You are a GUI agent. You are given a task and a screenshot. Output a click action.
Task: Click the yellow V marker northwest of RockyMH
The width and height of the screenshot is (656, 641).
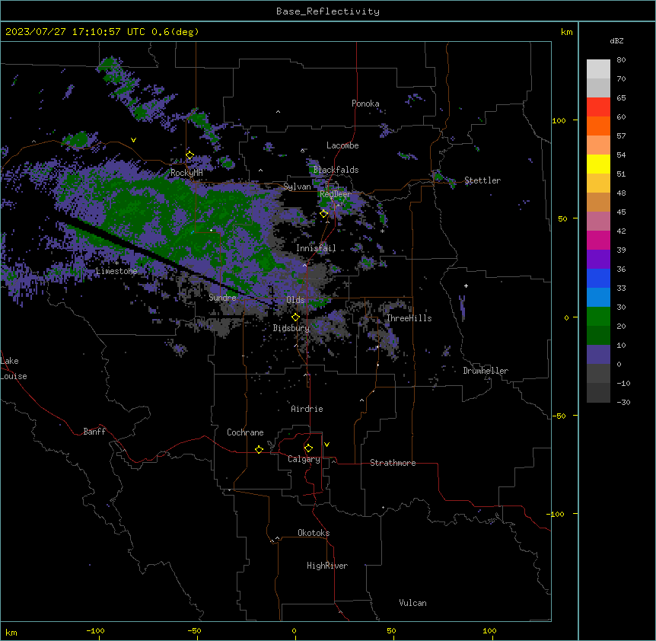[133, 140]
